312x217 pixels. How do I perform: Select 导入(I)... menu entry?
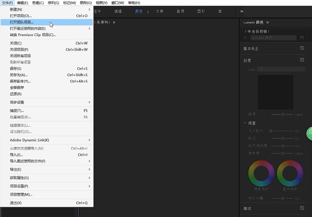coord(16,155)
